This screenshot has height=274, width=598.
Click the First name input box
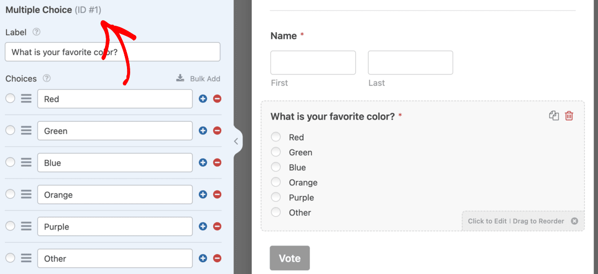click(313, 63)
